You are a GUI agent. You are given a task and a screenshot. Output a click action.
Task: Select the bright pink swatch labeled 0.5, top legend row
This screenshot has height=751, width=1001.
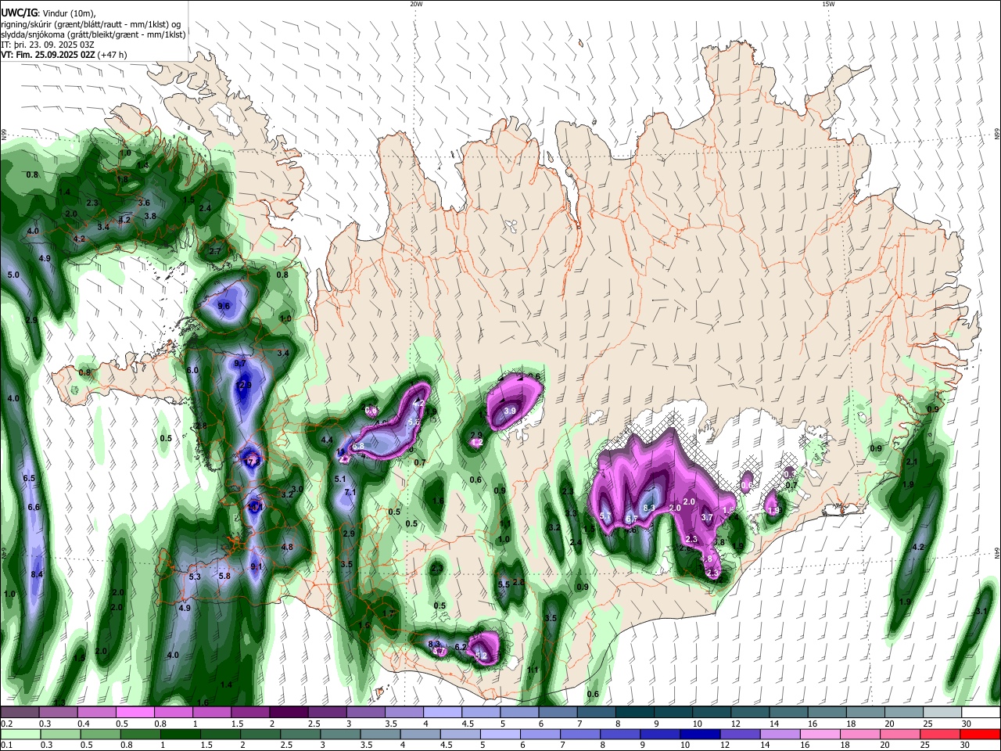pyautogui.click(x=135, y=712)
